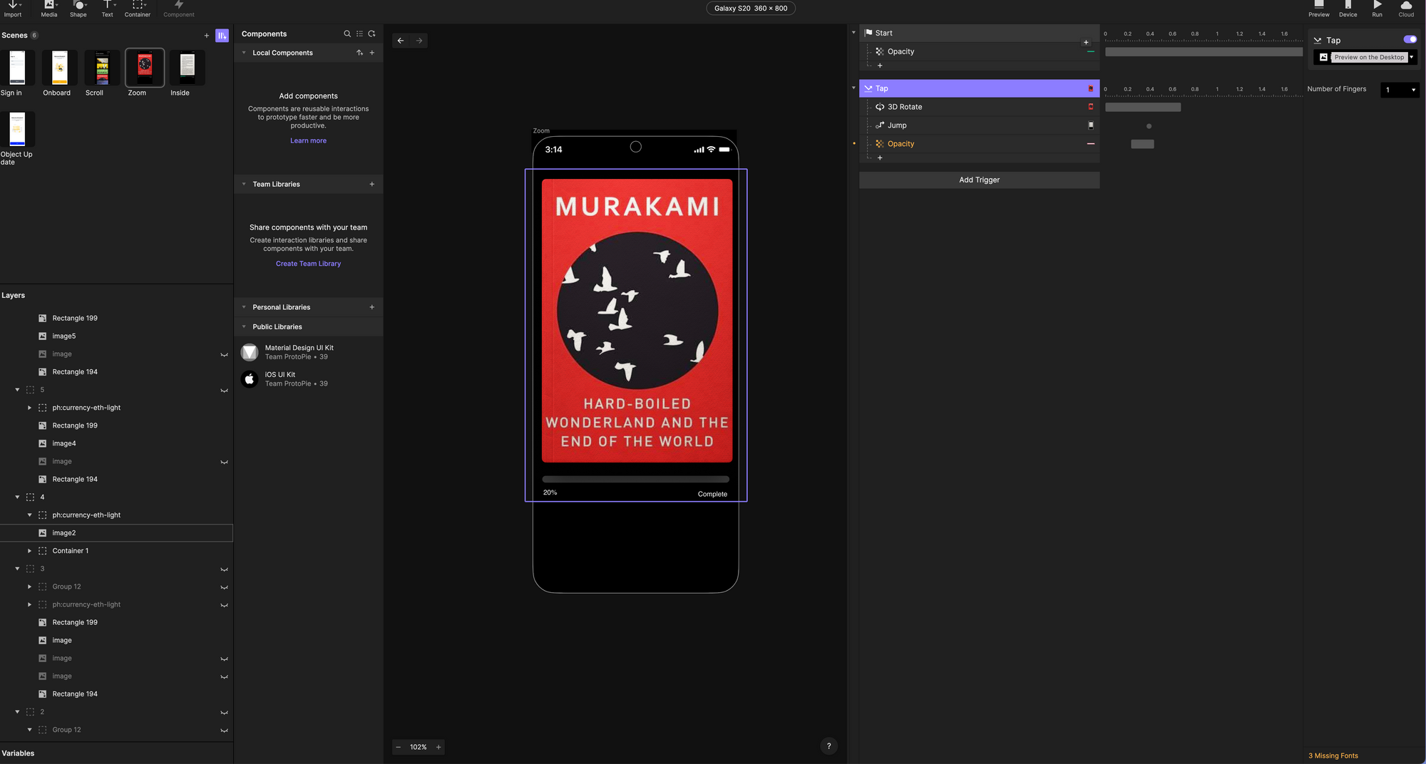Select the Shape tool
The width and height of the screenshot is (1426, 764).
click(78, 9)
